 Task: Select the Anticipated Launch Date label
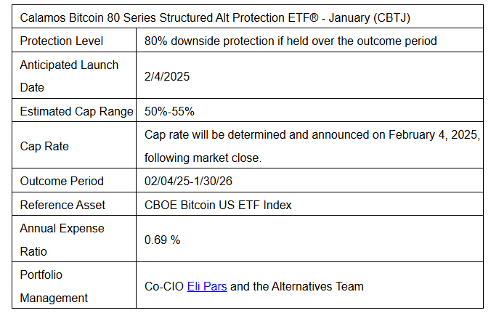pyautogui.click(x=69, y=76)
